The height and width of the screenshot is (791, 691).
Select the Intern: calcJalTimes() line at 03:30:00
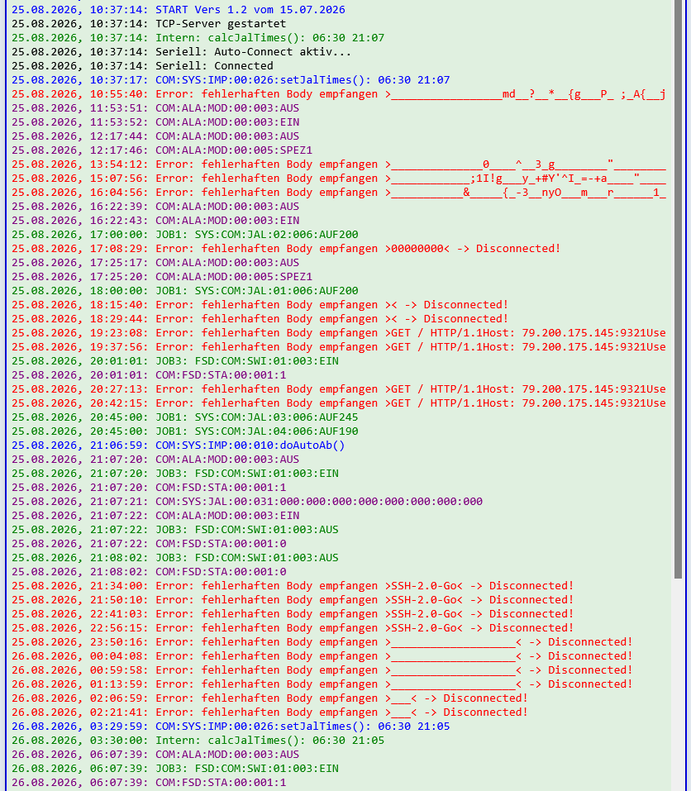tap(198, 741)
